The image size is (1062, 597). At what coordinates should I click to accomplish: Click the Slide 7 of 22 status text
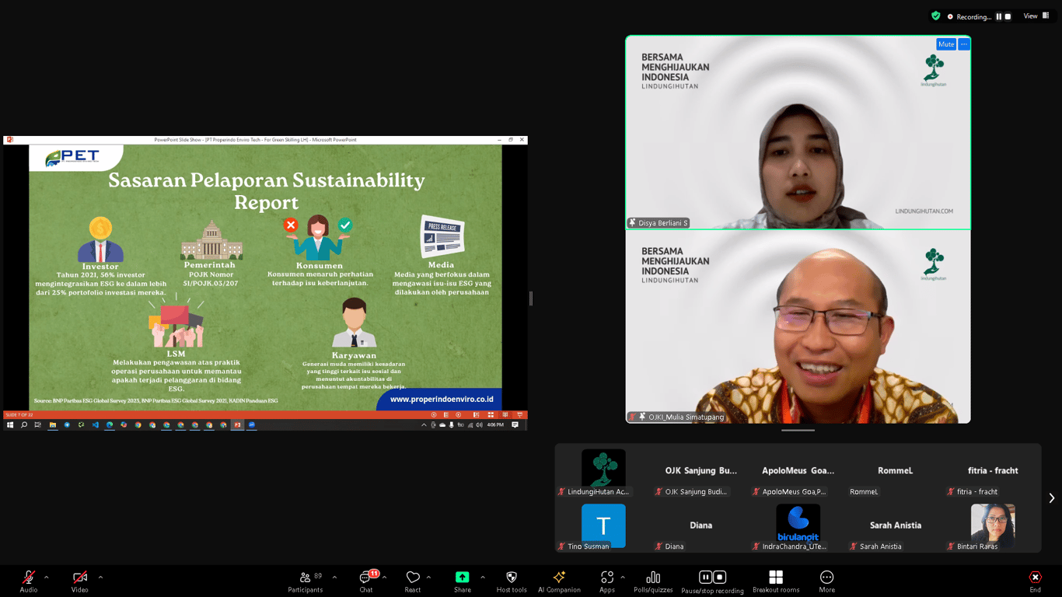pos(19,415)
